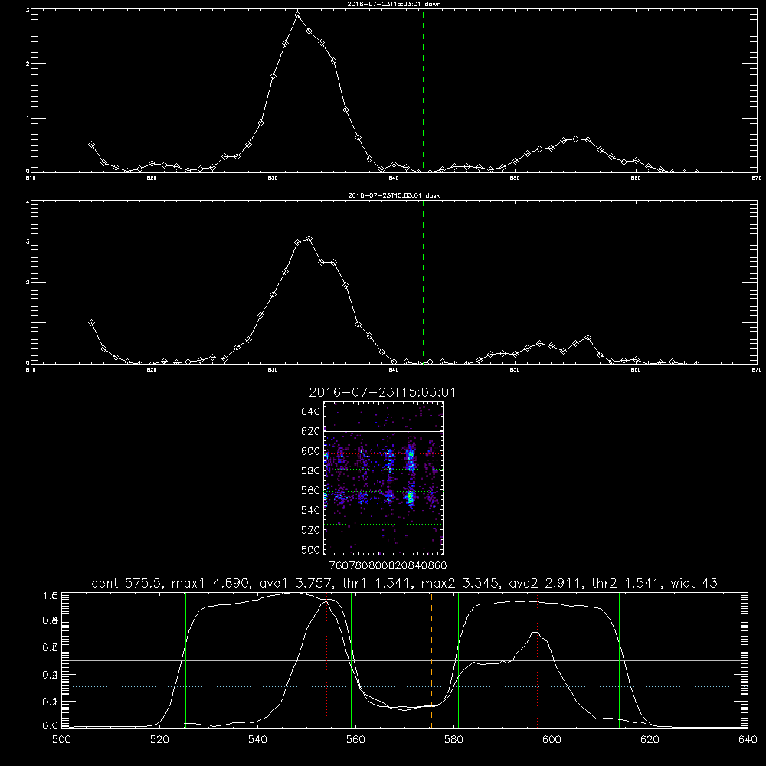The image size is (766, 766).
Task: Click the highest peak diamond in the dawn plot
Action: point(297,15)
